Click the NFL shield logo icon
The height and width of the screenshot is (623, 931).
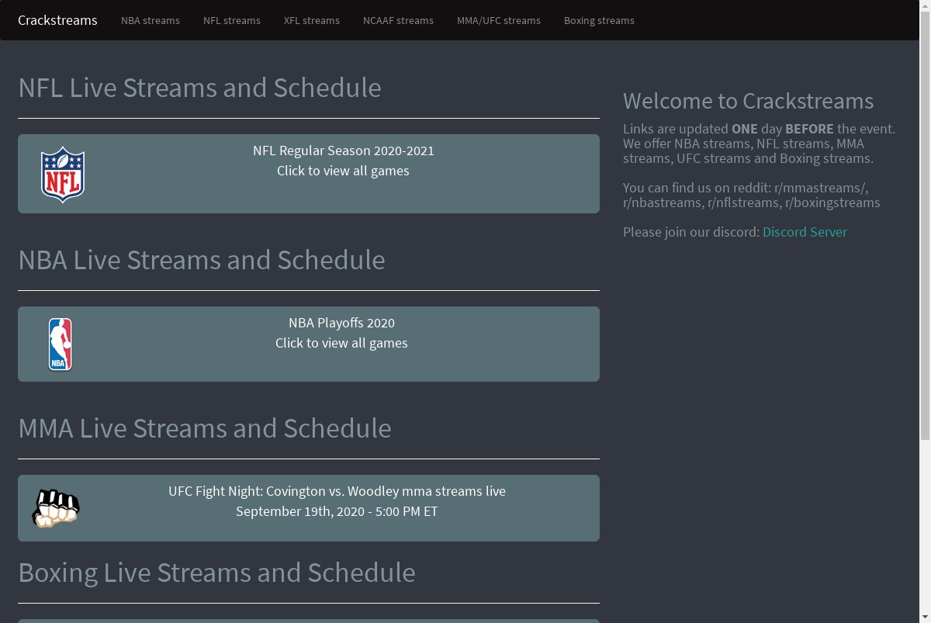tap(63, 175)
